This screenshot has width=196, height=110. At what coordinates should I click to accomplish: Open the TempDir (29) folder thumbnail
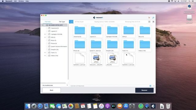[112, 46]
